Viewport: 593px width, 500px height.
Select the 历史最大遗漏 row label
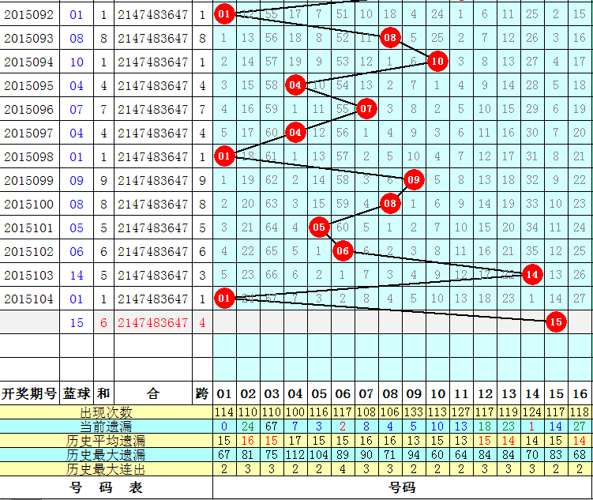coord(107,455)
